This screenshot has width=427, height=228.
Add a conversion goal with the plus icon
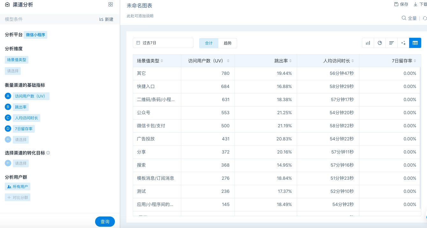tap(8, 163)
